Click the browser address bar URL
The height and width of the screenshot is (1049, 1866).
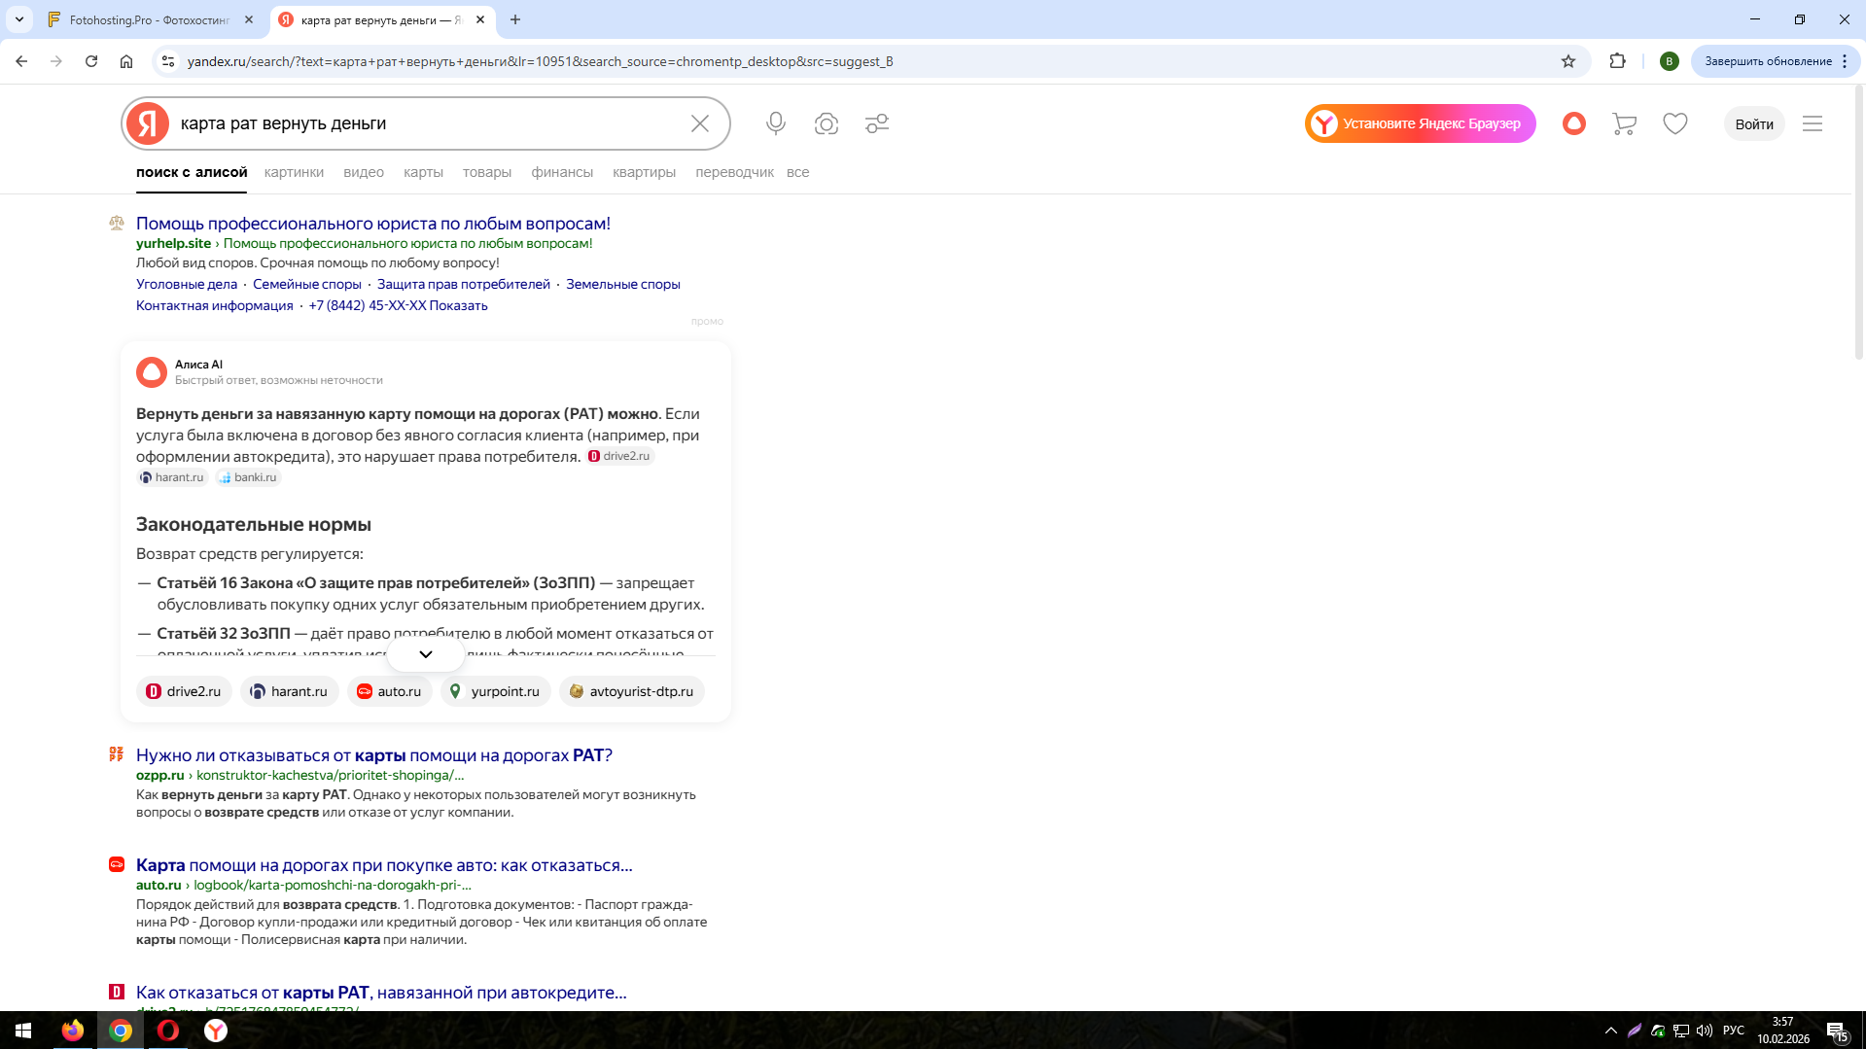coord(540,61)
